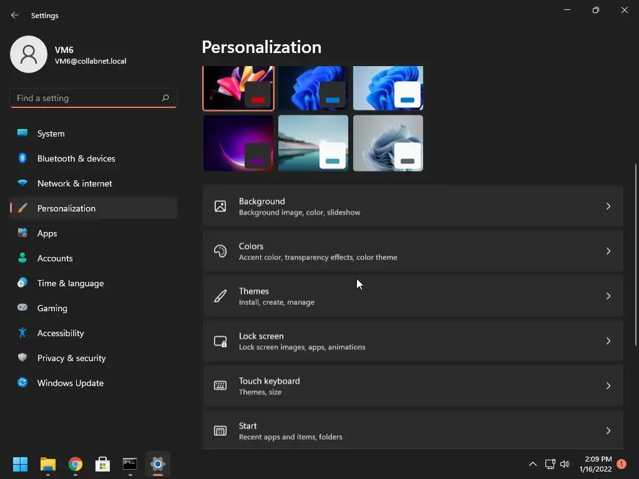Click the Accounts person icon in sidebar

click(22, 258)
